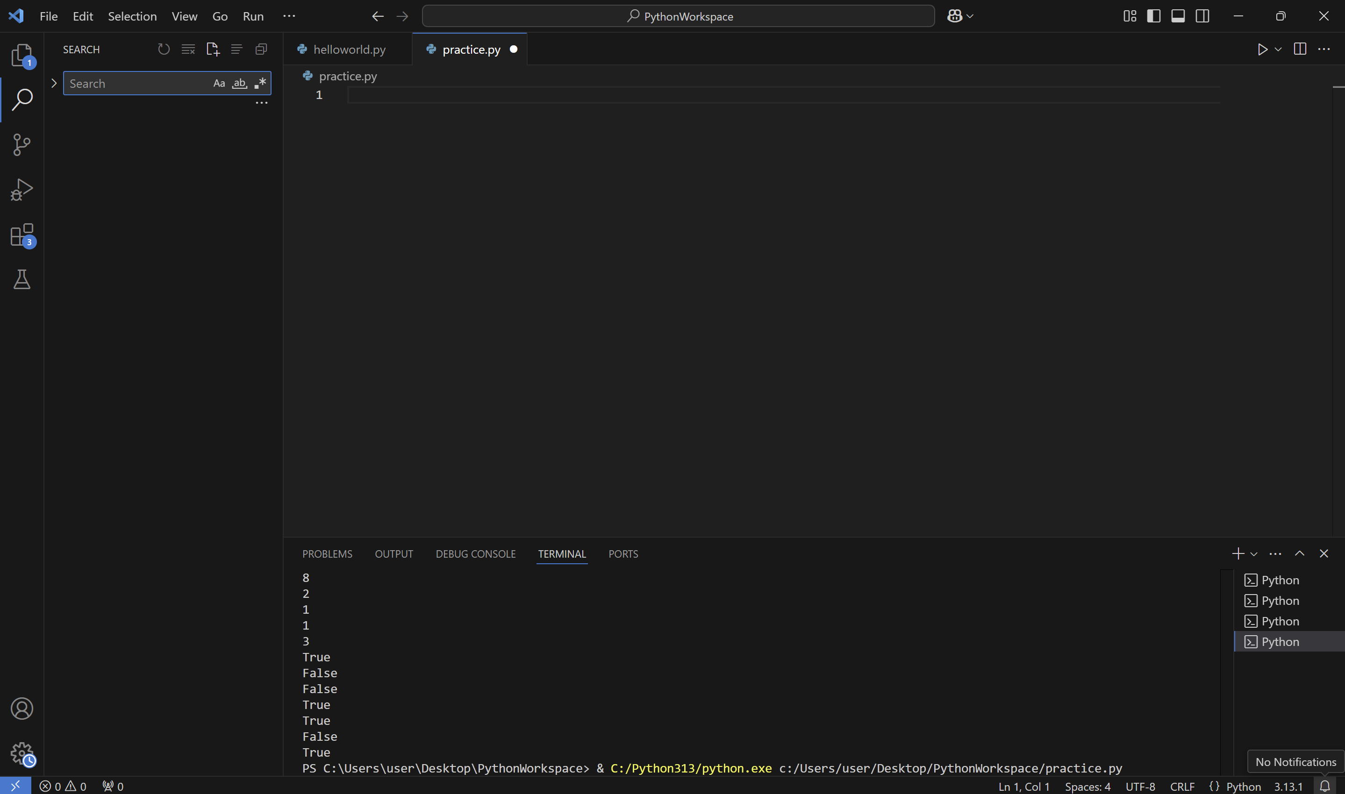The width and height of the screenshot is (1345, 794).
Task: Click Open New Search Editor icon
Action: point(213,49)
